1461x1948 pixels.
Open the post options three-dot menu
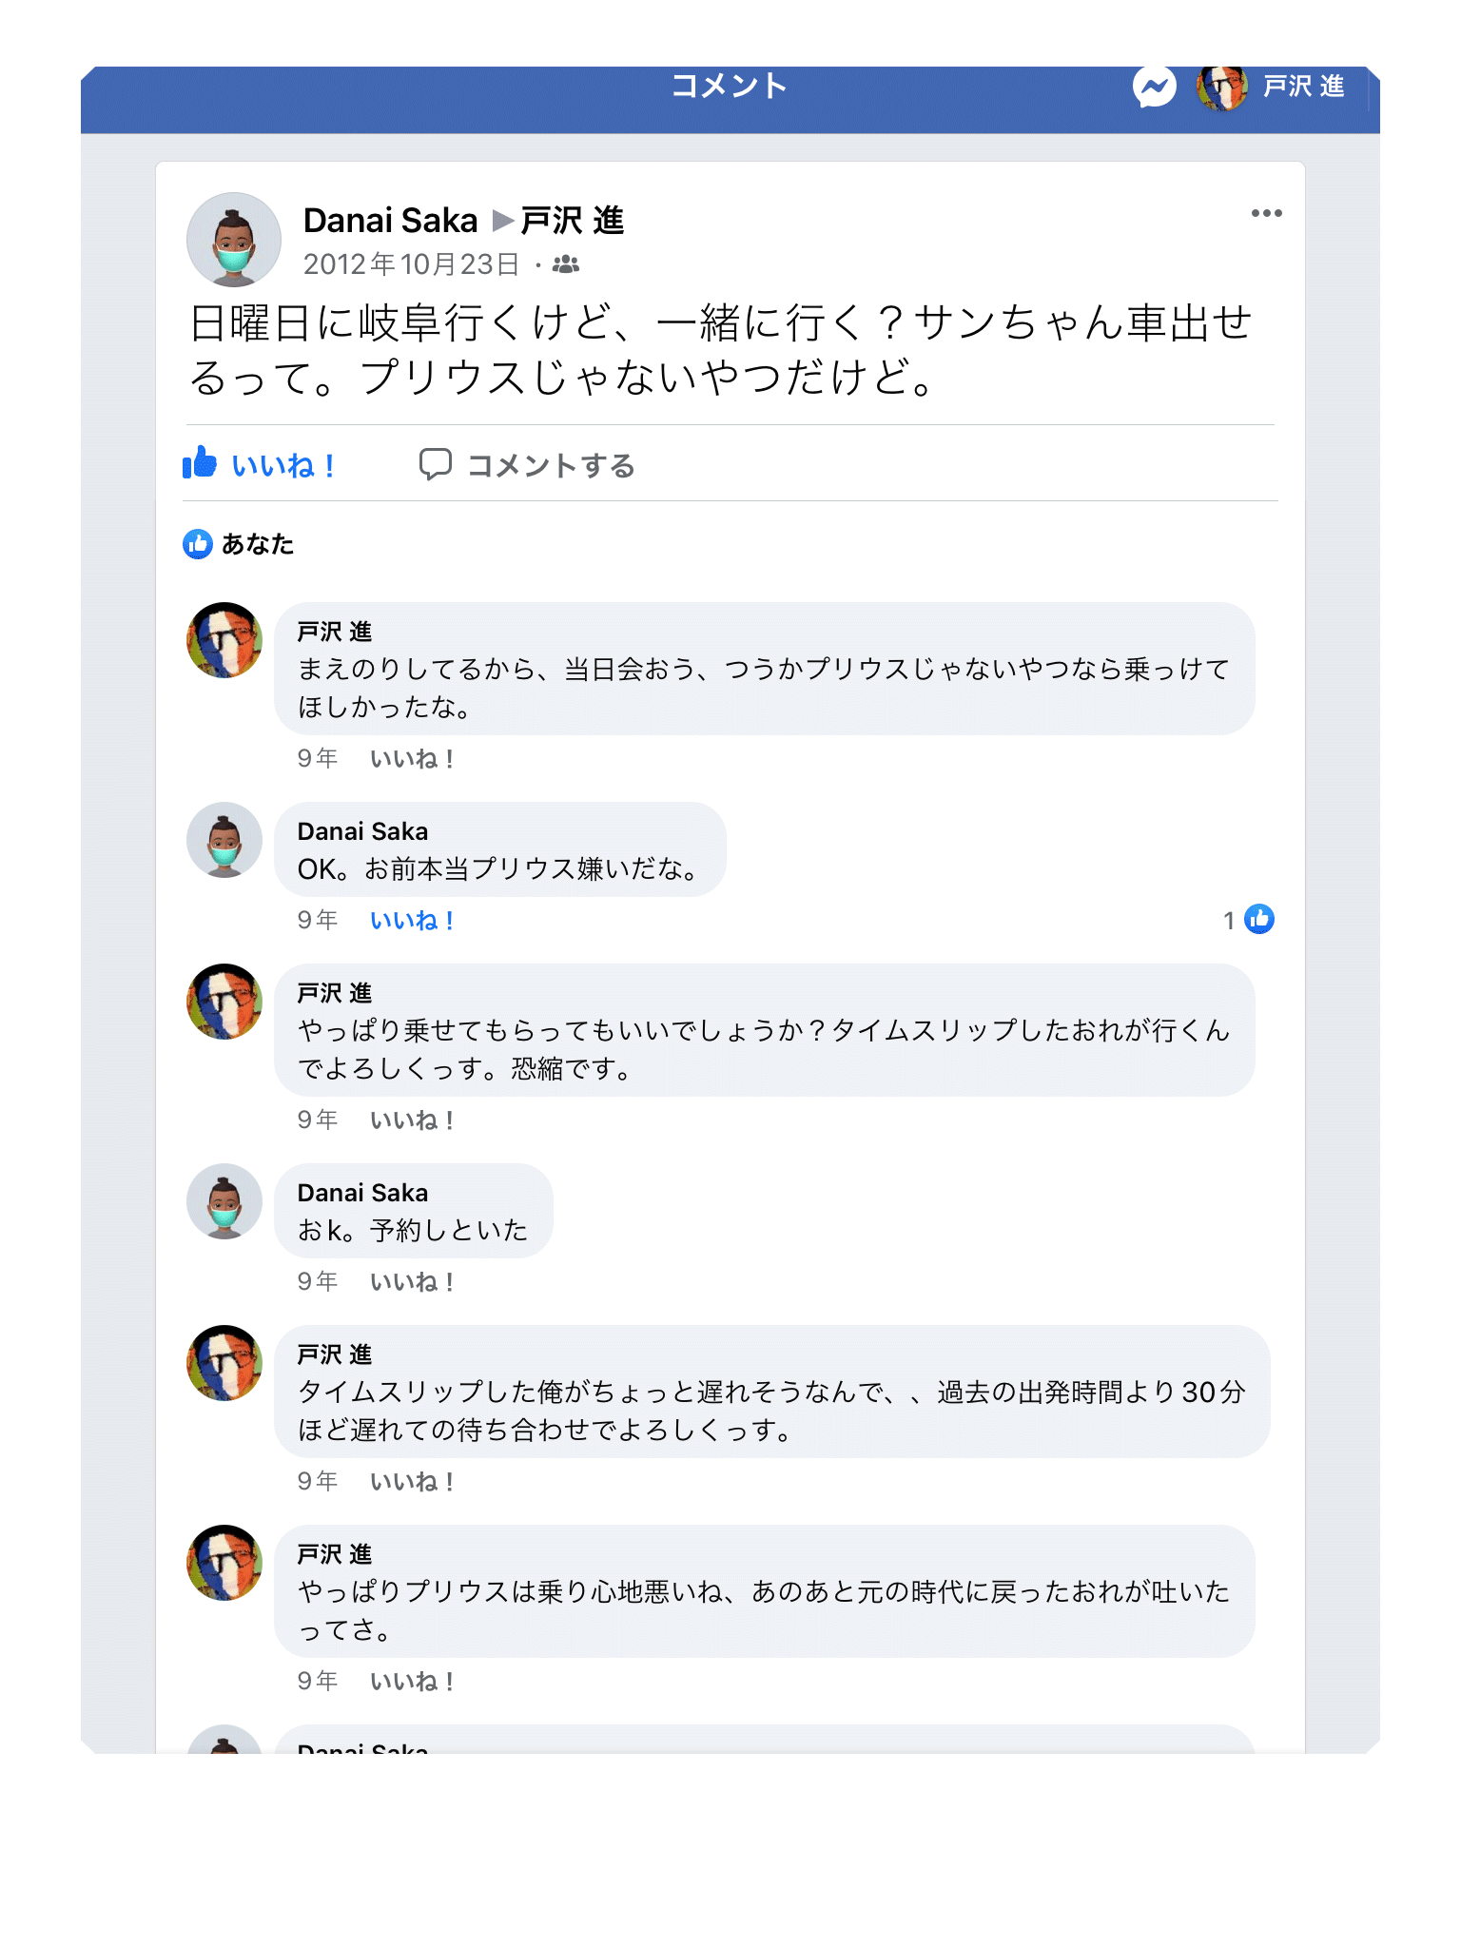coord(1266,213)
